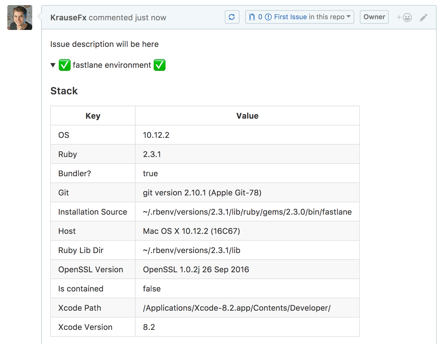Viewport: 444px width, 344px height.
Task: Select the 'Xcode Version' key cell
Action: click(x=93, y=327)
